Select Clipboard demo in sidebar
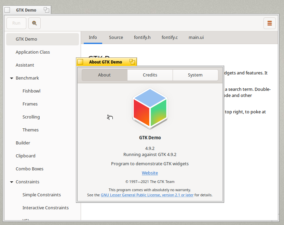 point(43,156)
